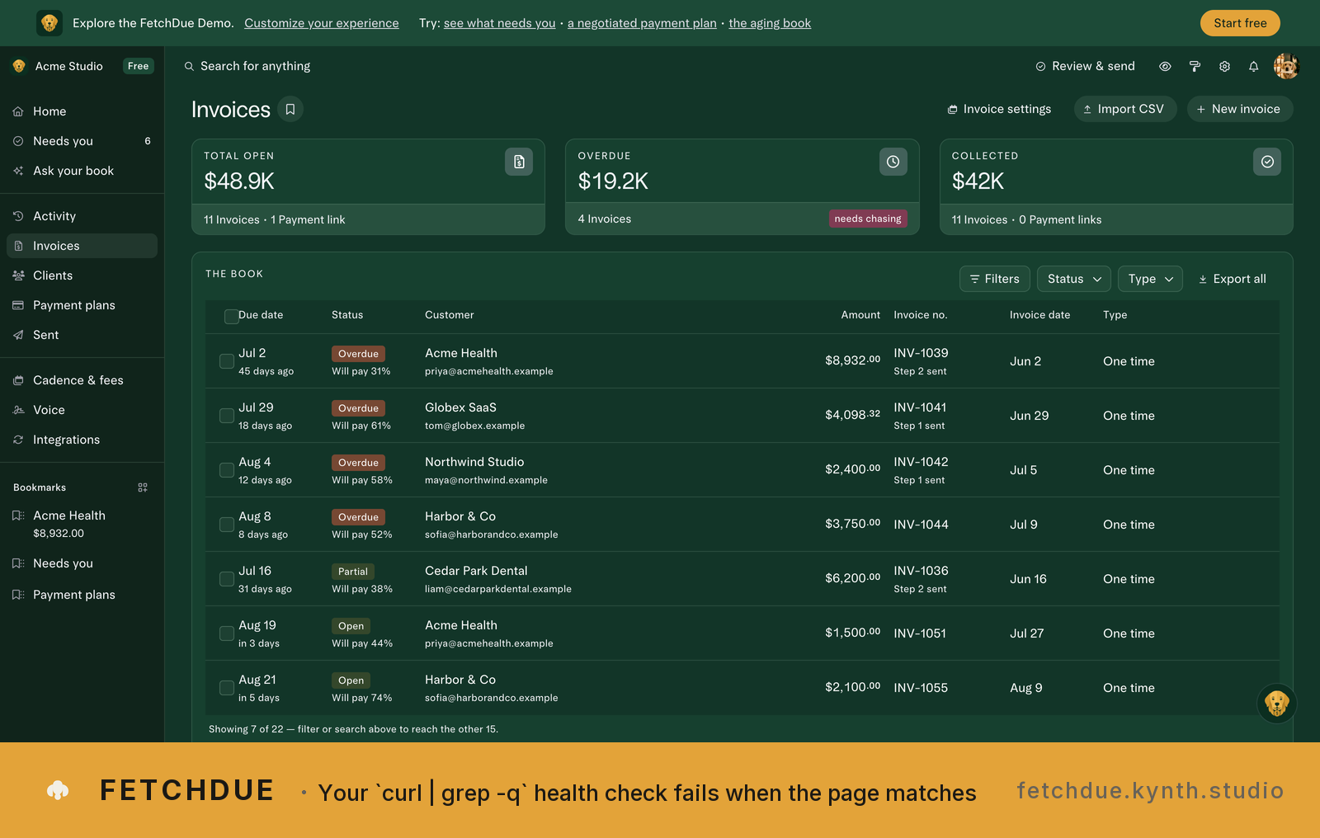Click the clock icon on Overdue card
The image size is (1320, 838).
click(x=893, y=162)
